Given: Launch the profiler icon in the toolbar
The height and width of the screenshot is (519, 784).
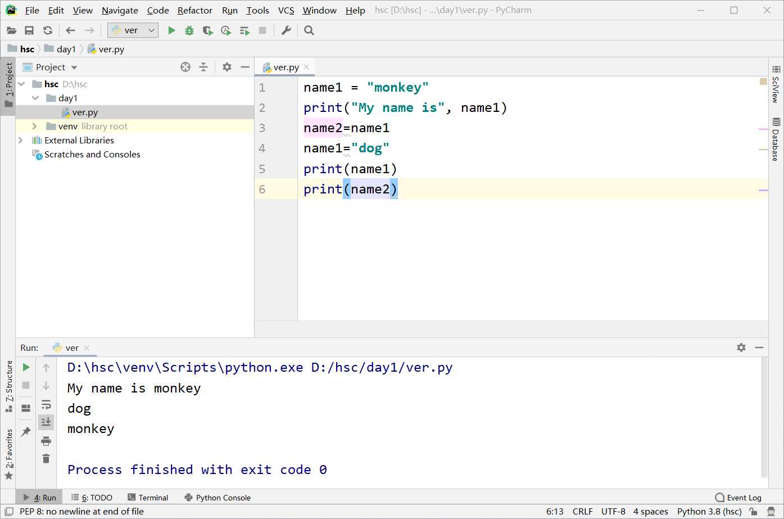Looking at the screenshot, I should click(226, 30).
